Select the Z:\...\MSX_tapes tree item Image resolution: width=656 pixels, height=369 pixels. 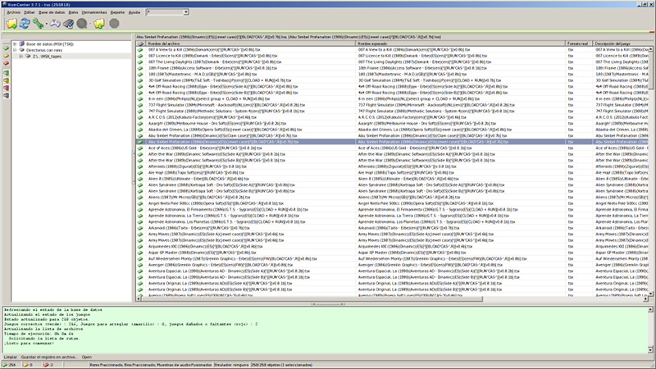(47, 56)
